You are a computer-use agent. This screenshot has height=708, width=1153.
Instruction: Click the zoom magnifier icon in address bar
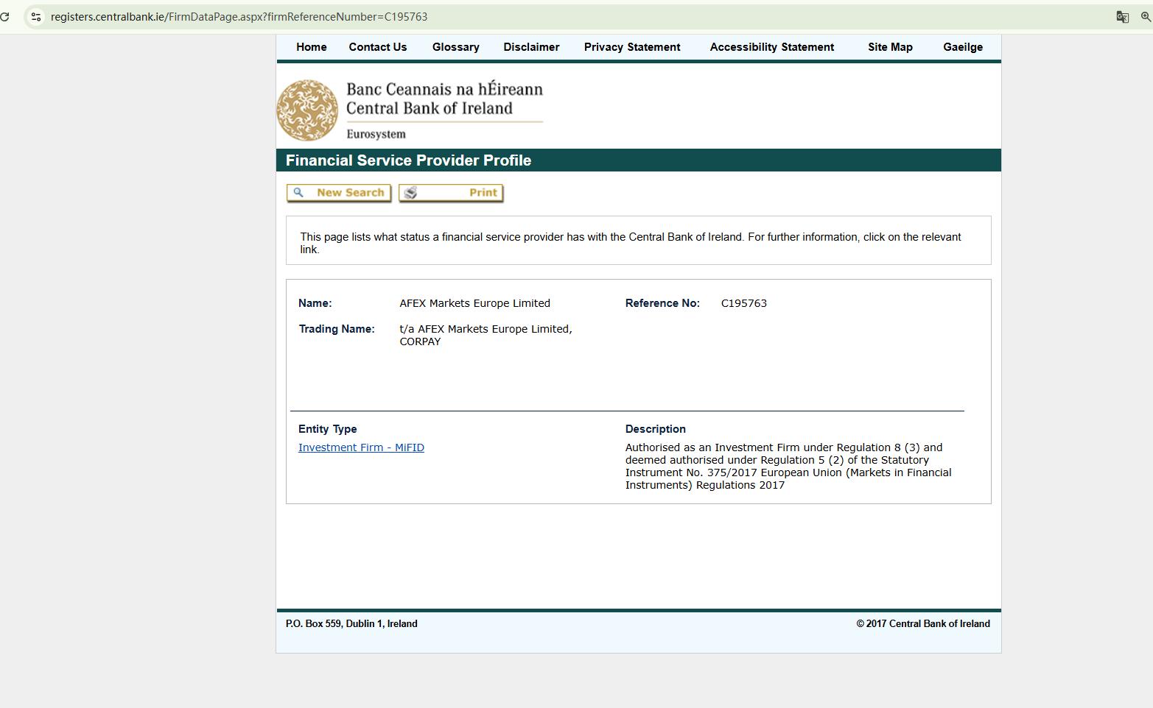point(1146,16)
